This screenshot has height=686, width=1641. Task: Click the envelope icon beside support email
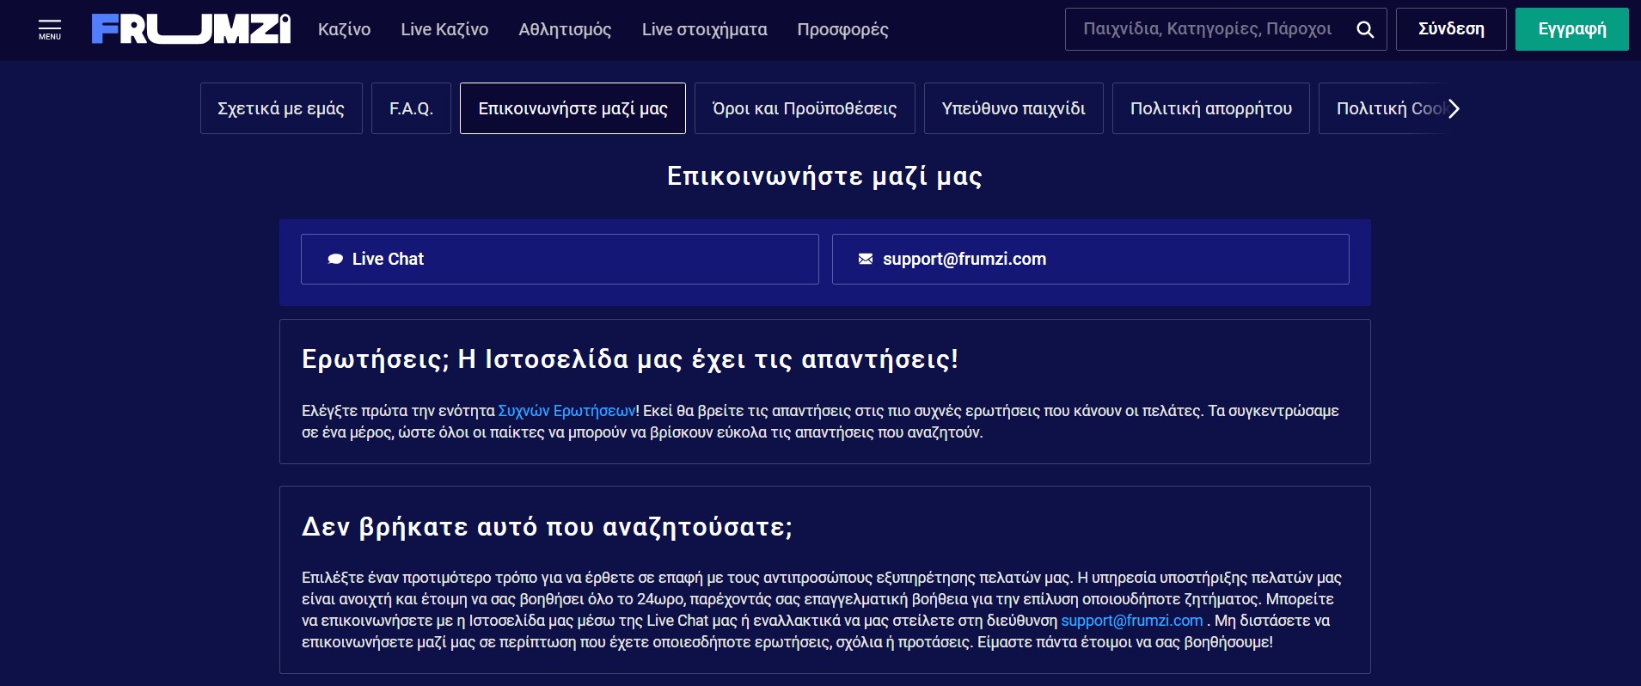tap(866, 259)
